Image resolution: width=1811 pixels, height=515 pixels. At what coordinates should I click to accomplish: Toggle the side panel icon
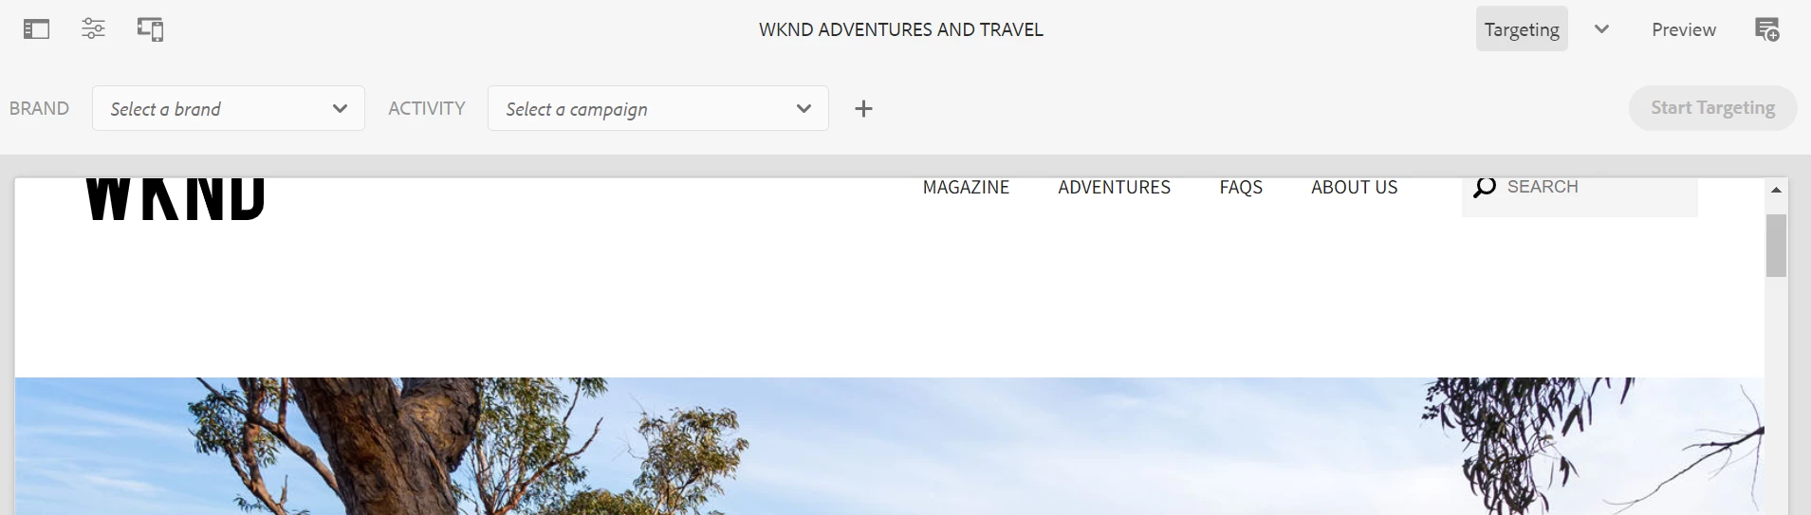(x=36, y=29)
